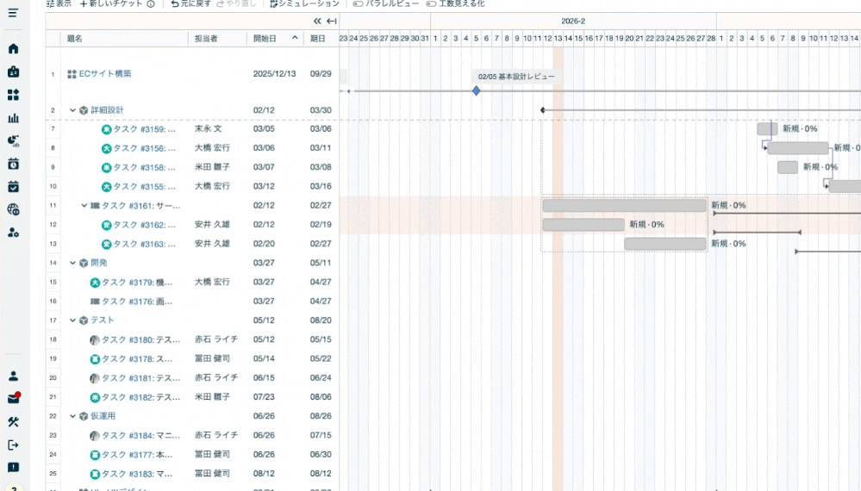Click the bar chart icon in sidebar

(13, 118)
